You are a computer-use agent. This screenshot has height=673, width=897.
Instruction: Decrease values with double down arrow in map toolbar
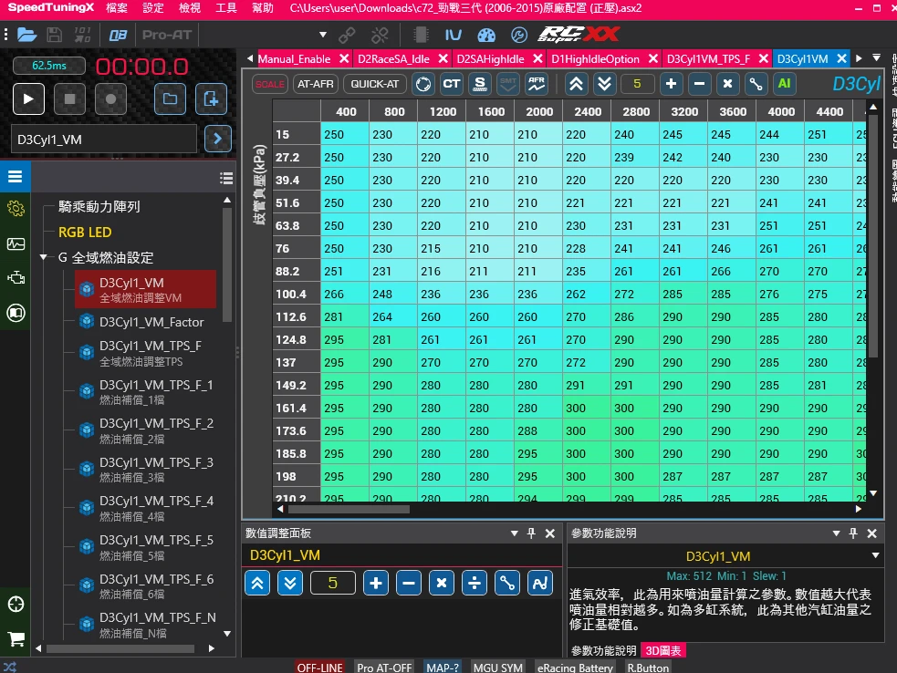pyautogui.click(x=605, y=84)
